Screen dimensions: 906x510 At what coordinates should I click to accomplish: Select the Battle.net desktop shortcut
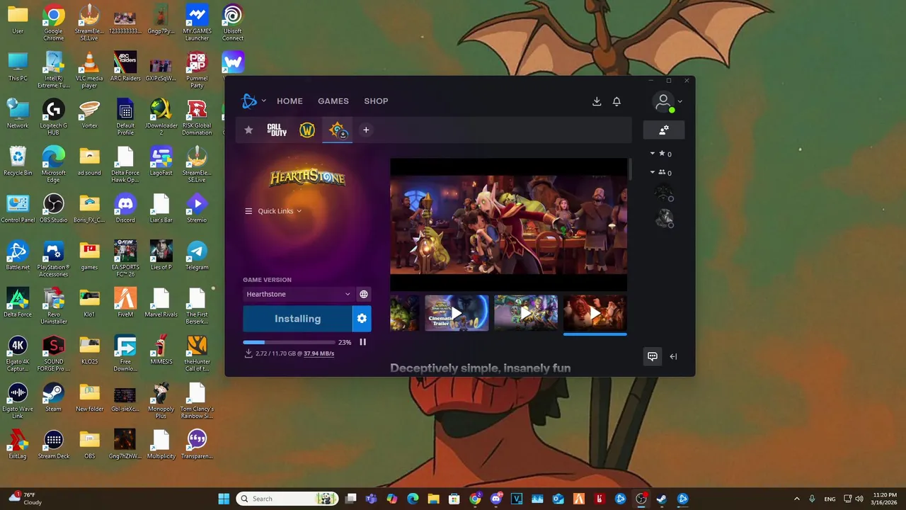tap(18, 256)
